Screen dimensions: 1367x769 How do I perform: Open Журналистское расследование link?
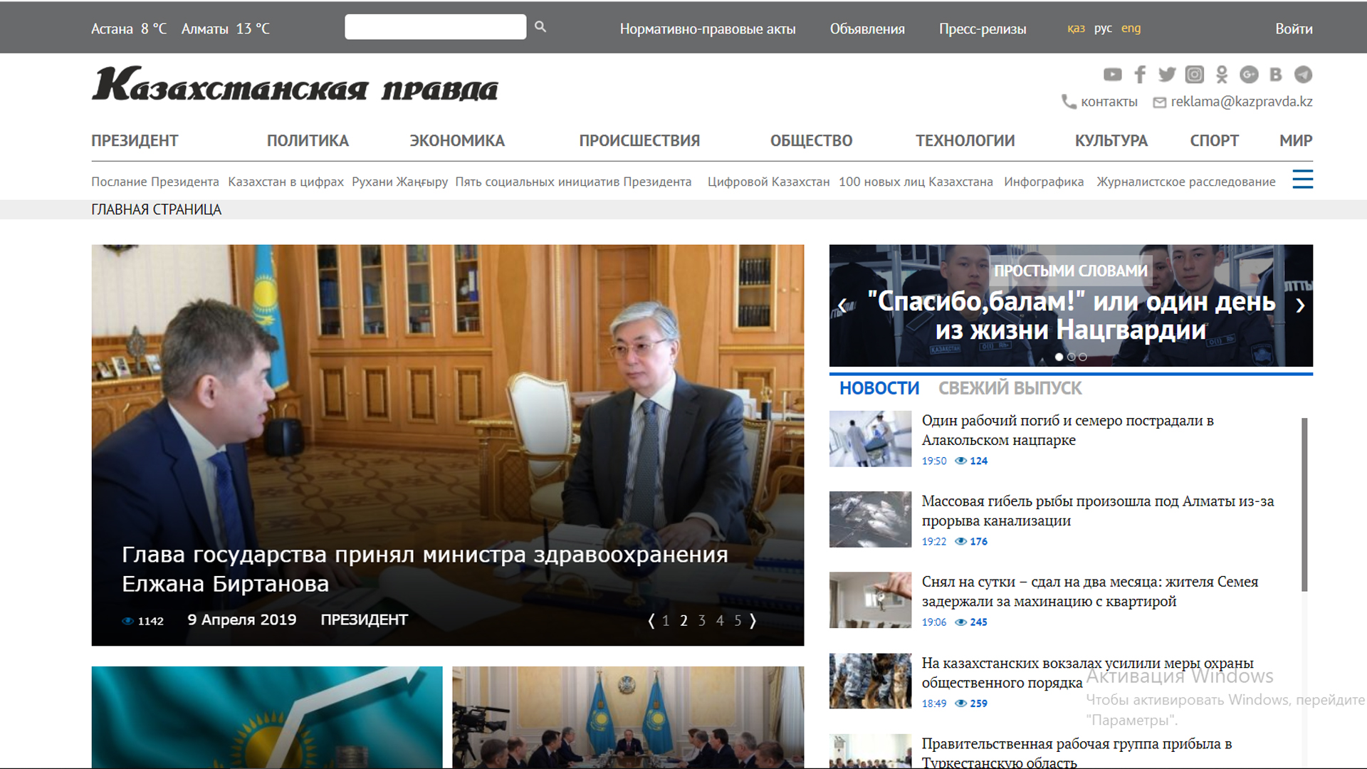click(x=1186, y=182)
